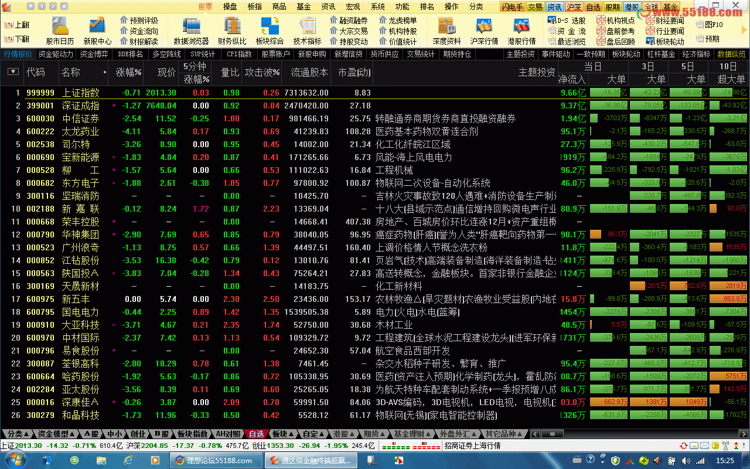Viewport: 750px width, 469px height.
Task: Open the 板指 menu
Action: pyautogui.click(x=255, y=6)
